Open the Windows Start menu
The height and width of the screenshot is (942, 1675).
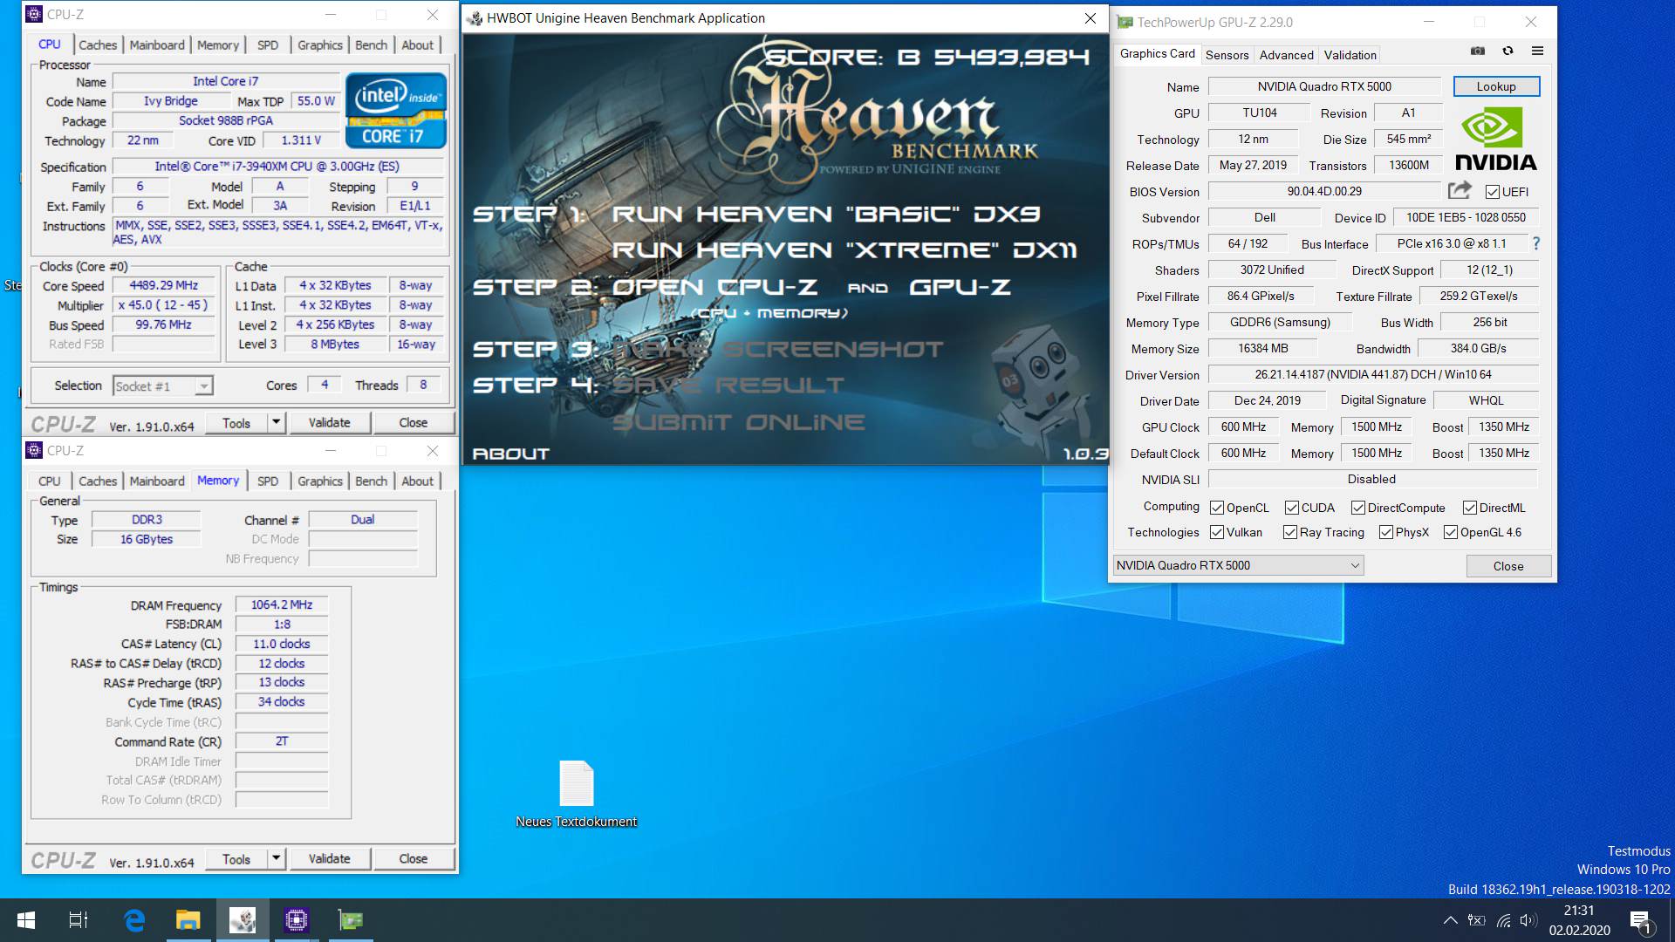point(26,920)
